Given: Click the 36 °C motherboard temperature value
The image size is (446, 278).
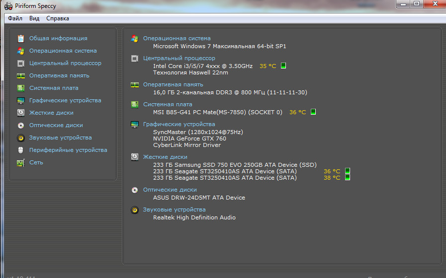Looking at the screenshot, I should (x=297, y=112).
